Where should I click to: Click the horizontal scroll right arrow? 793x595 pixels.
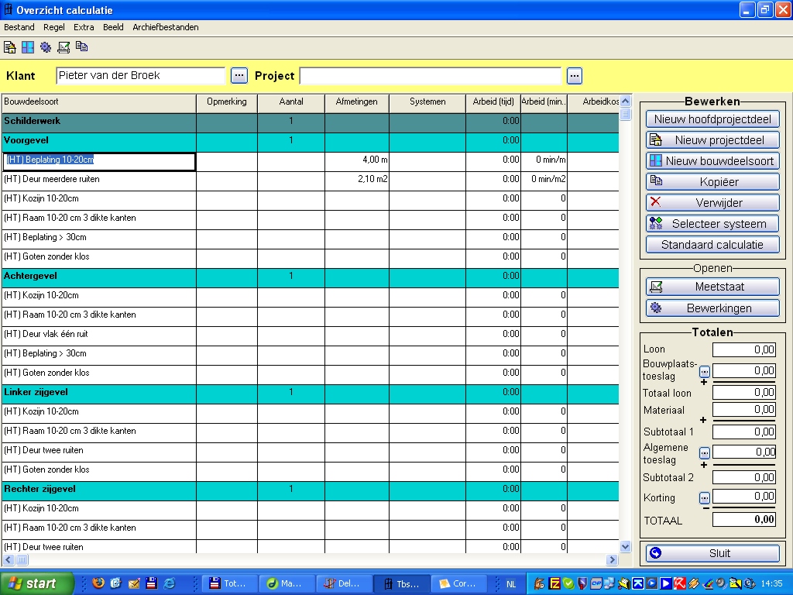pyautogui.click(x=613, y=559)
